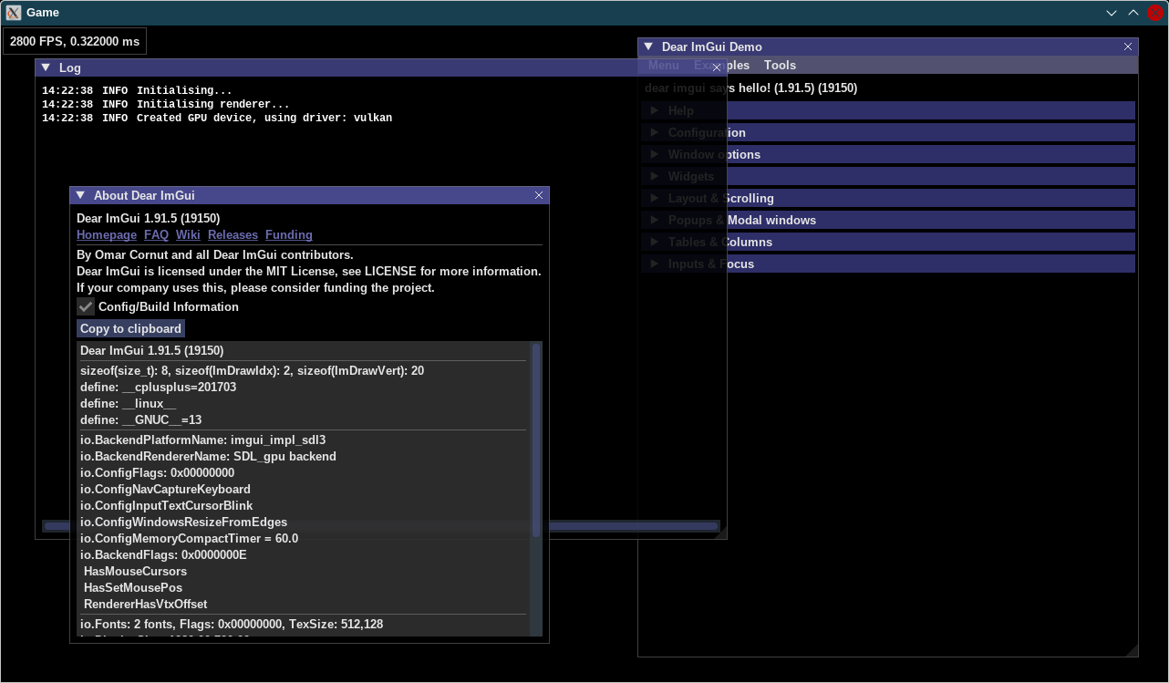The width and height of the screenshot is (1169, 683).
Task: Click the io.ConfigNavCaptureKeyboard line
Action: coord(165,489)
